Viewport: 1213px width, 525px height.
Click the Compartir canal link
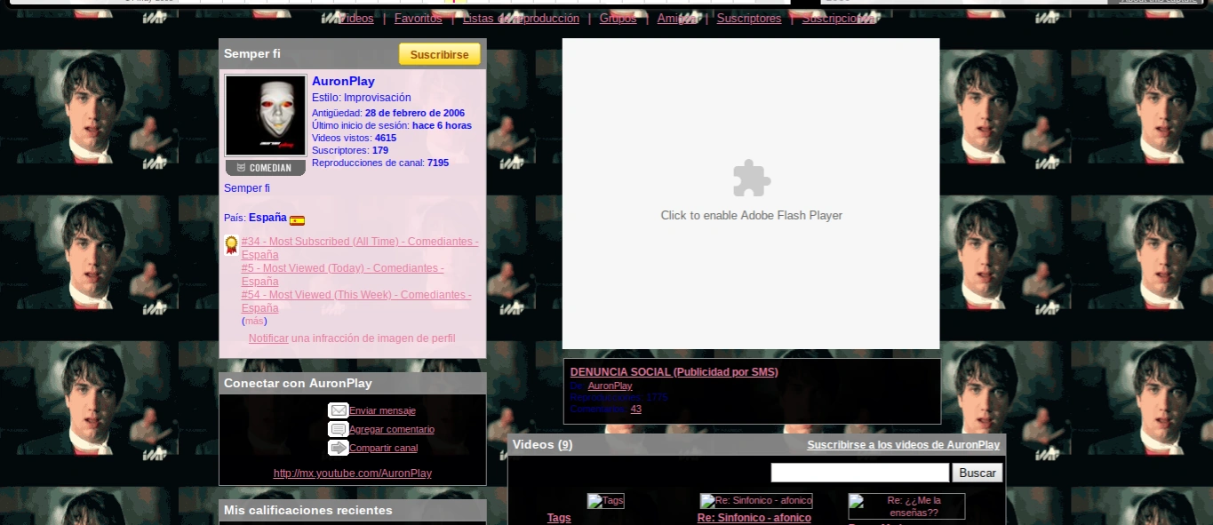pos(383,448)
